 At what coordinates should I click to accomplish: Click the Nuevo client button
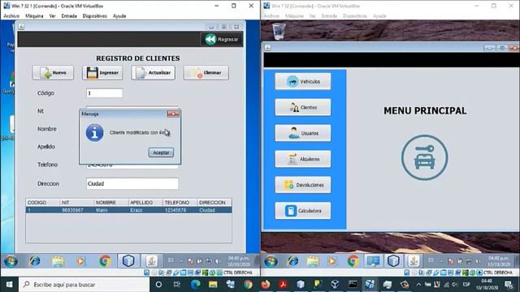click(53, 72)
